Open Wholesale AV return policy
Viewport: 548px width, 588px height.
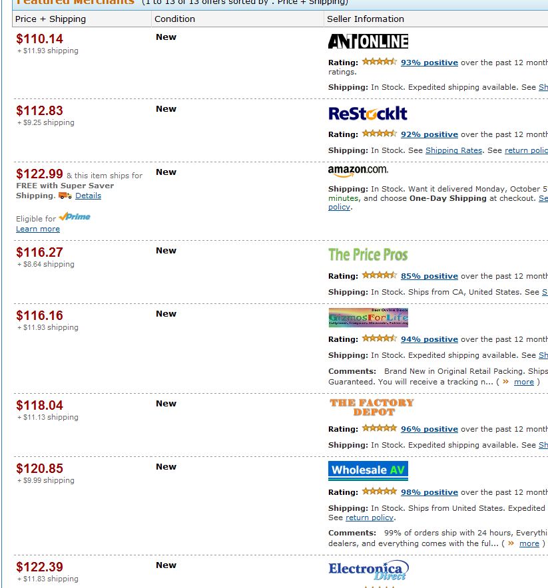click(370, 517)
